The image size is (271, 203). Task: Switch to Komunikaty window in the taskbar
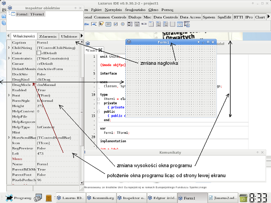tap(101, 198)
